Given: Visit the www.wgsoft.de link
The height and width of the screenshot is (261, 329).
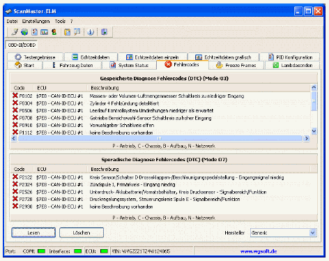Looking at the screenshot, I should [x=259, y=251].
